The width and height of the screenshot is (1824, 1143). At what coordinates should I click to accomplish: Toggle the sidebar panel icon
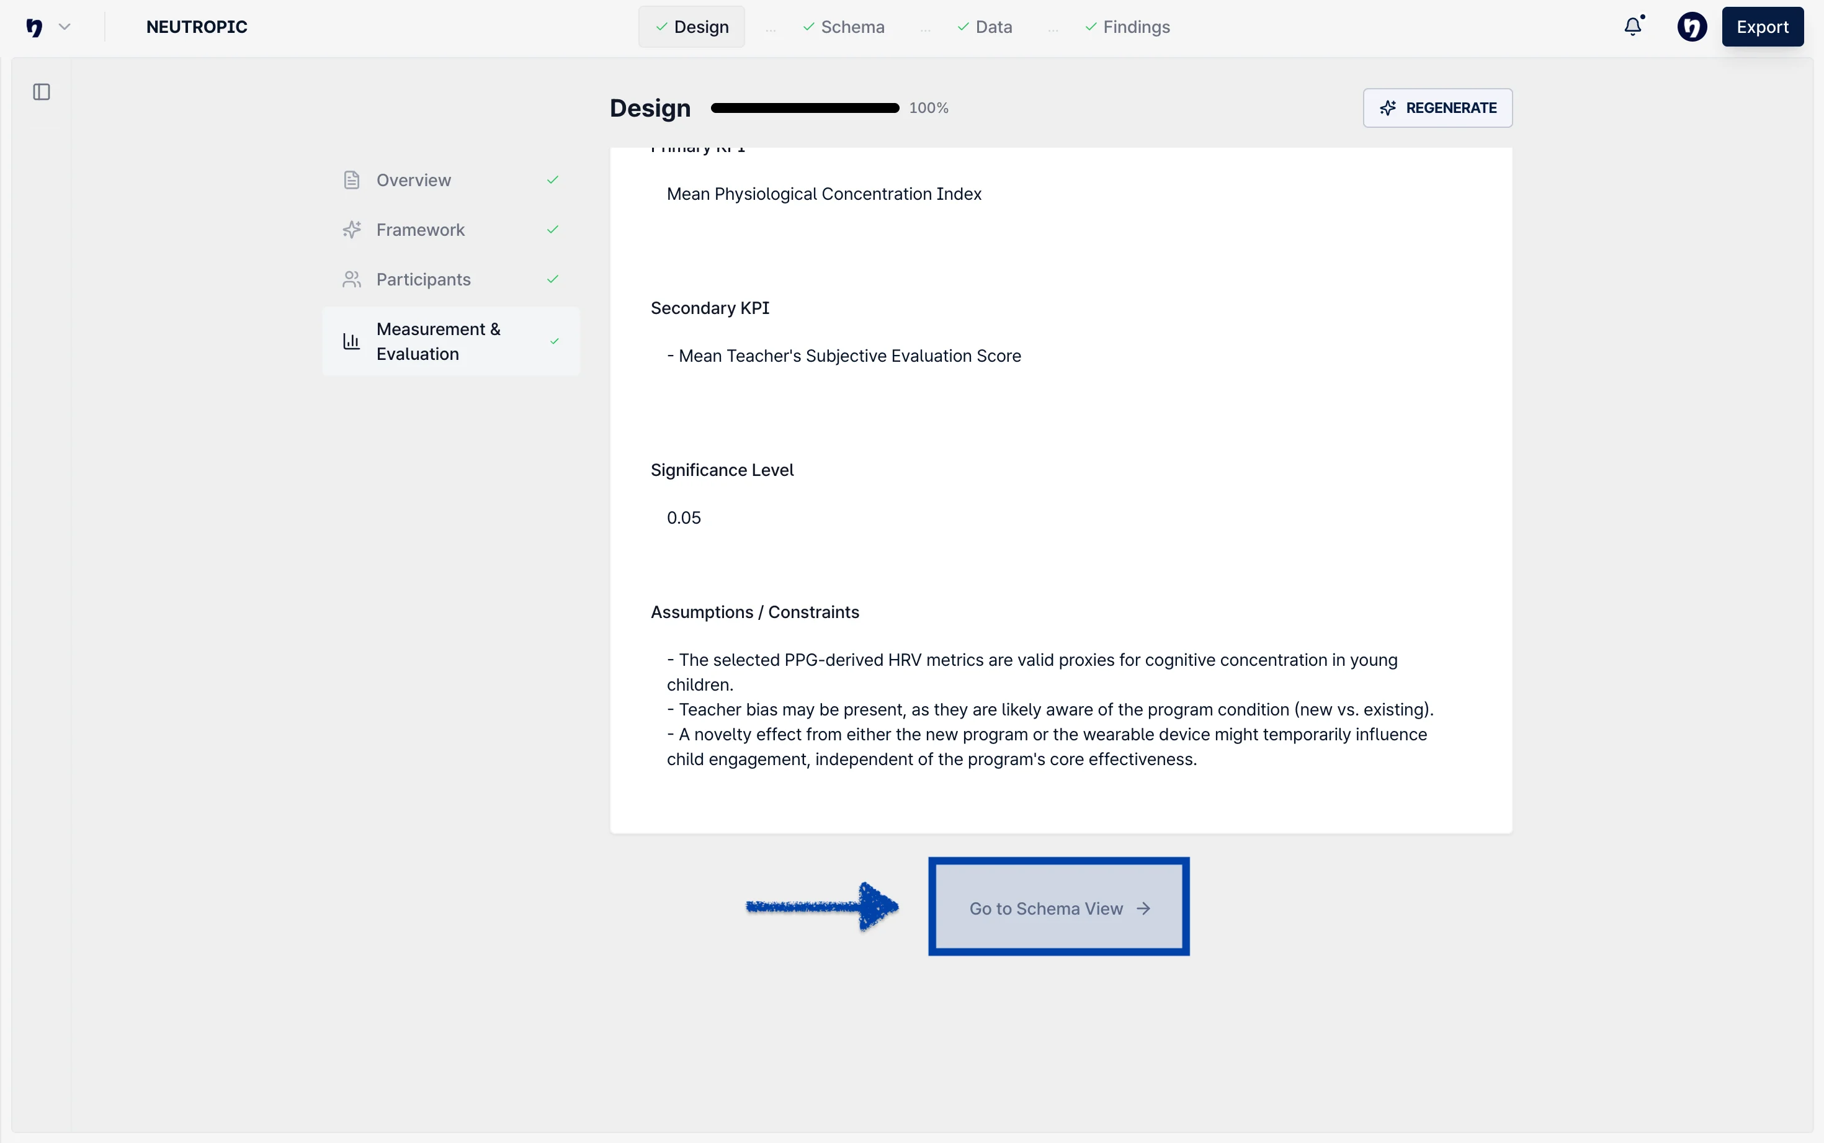(x=42, y=92)
